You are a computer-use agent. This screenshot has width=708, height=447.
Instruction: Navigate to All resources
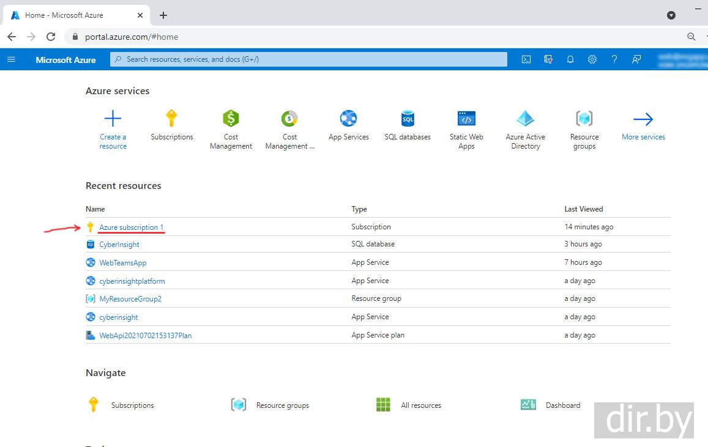click(420, 405)
